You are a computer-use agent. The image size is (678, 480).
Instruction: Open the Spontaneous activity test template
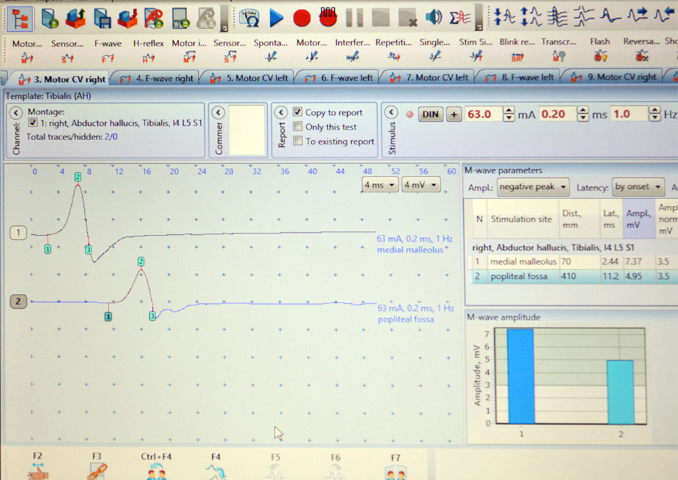click(x=271, y=49)
